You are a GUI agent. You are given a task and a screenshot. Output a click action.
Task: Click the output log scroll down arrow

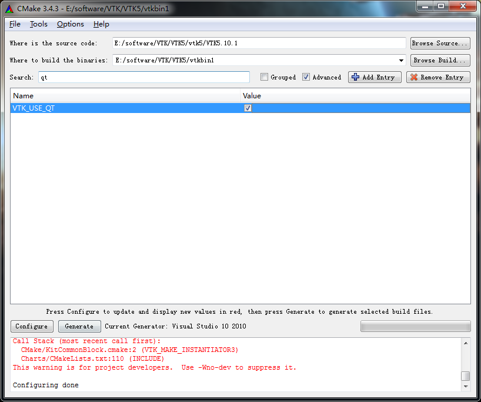coord(466,386)
